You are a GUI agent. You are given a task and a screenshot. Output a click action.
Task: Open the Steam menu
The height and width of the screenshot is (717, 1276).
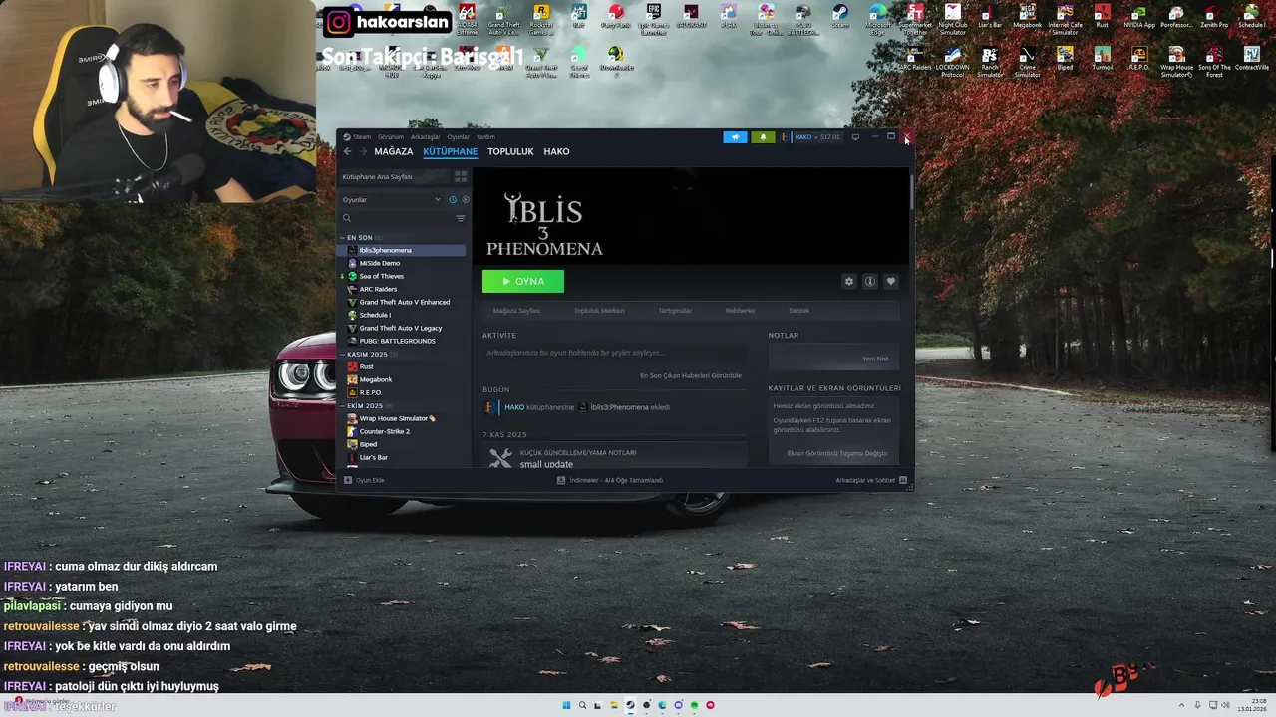click(361, 137)
